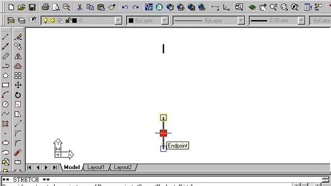Screen dimensions: 331x186
Task: Print the drawing with Plot icon
Action: [45, 7]
